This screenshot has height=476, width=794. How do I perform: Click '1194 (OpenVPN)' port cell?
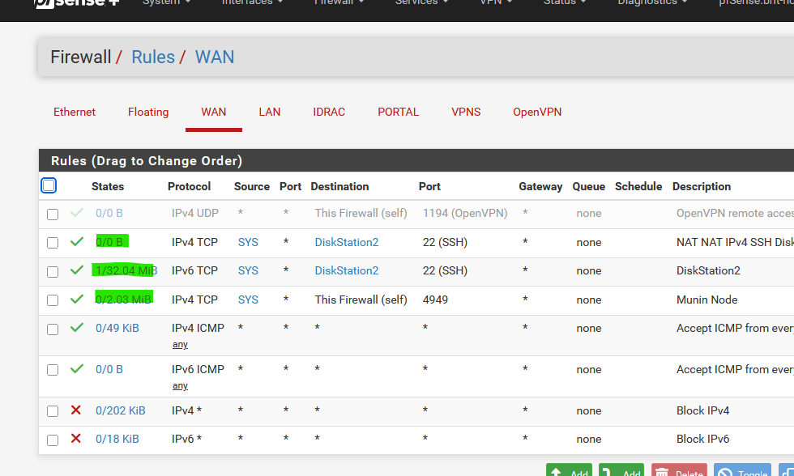(465, 213)
